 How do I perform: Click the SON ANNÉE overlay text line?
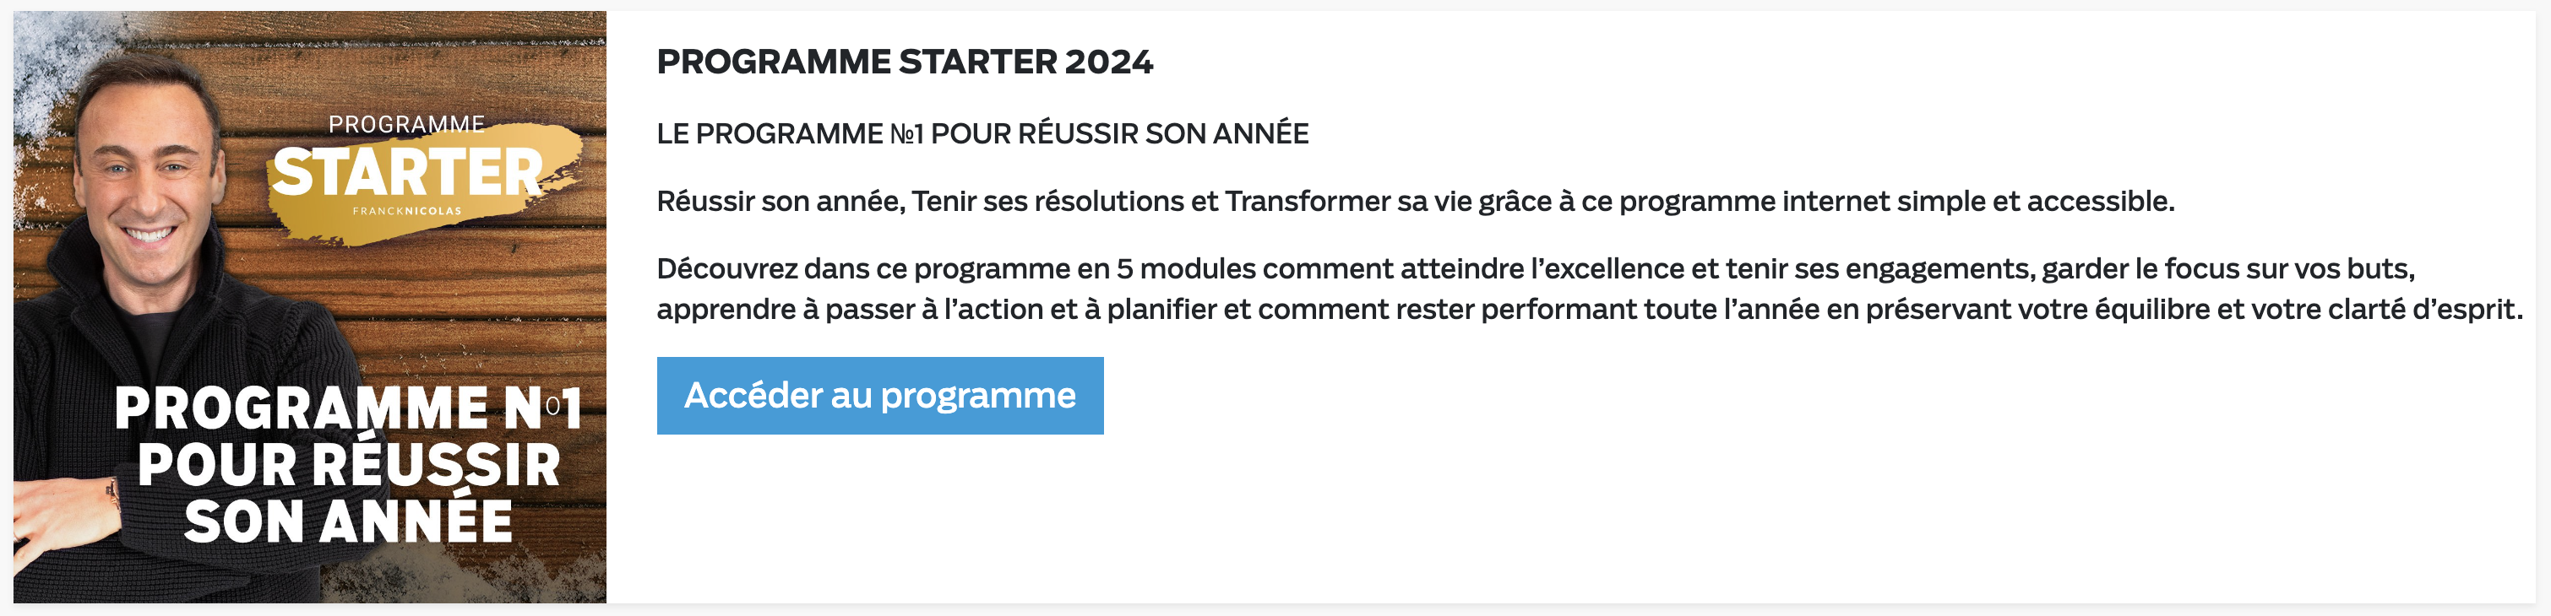(x=349, y=521)
